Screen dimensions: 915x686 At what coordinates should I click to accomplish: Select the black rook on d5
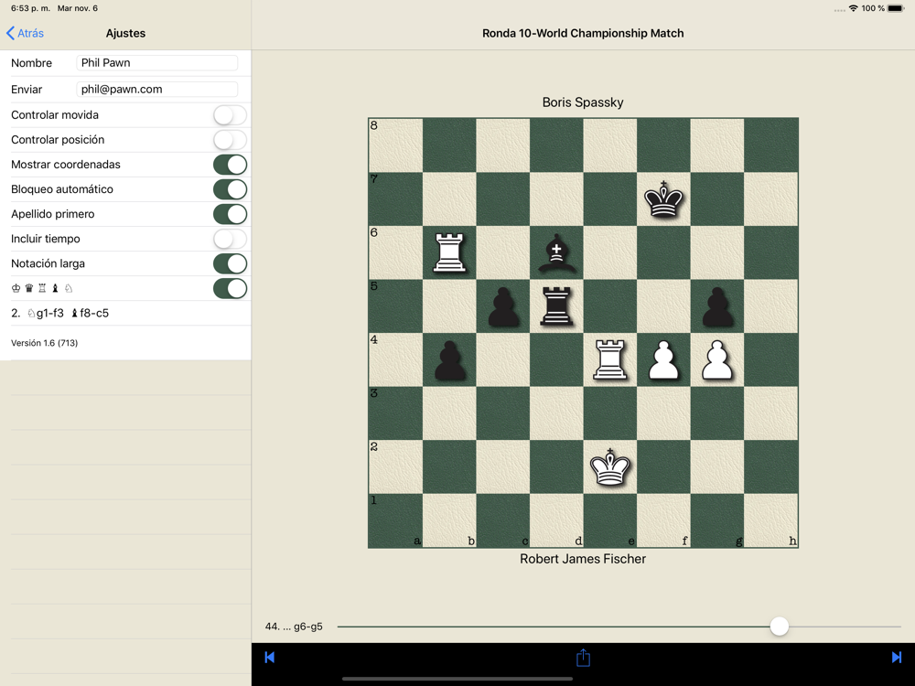556,306
